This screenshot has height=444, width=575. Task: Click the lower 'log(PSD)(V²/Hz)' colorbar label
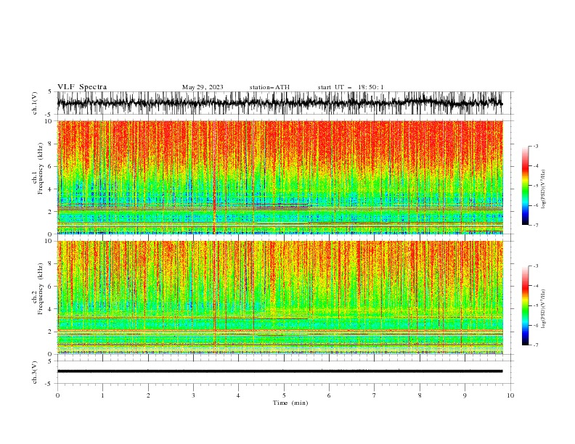click(x=543, y=310)
